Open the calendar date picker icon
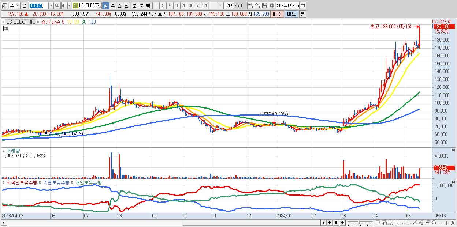 pos(303,5)
